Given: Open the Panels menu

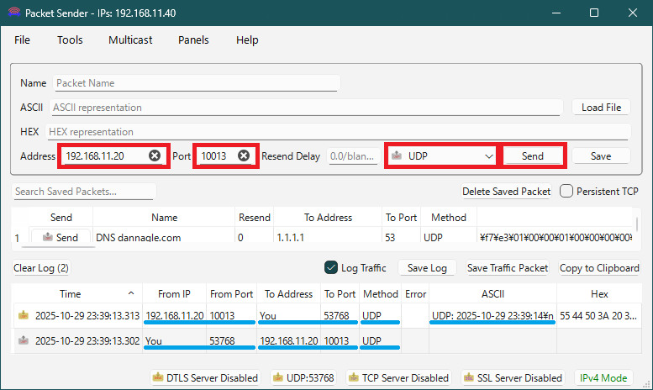Looking at the screenshot, I should coord(193,40).
